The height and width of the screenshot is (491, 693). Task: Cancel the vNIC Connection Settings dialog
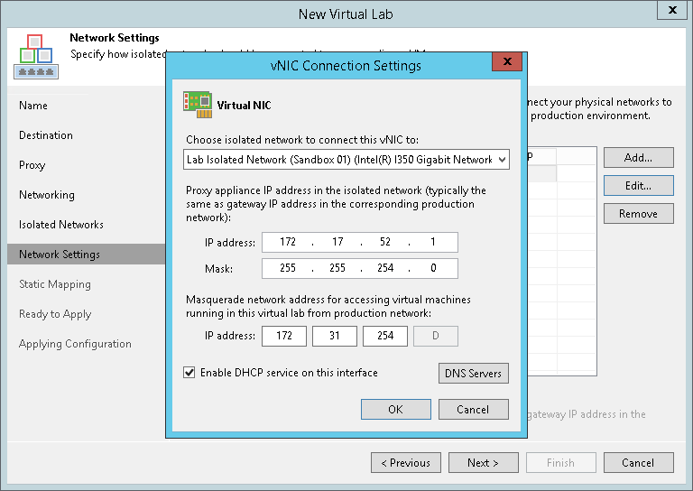click(x=474, y=410)
